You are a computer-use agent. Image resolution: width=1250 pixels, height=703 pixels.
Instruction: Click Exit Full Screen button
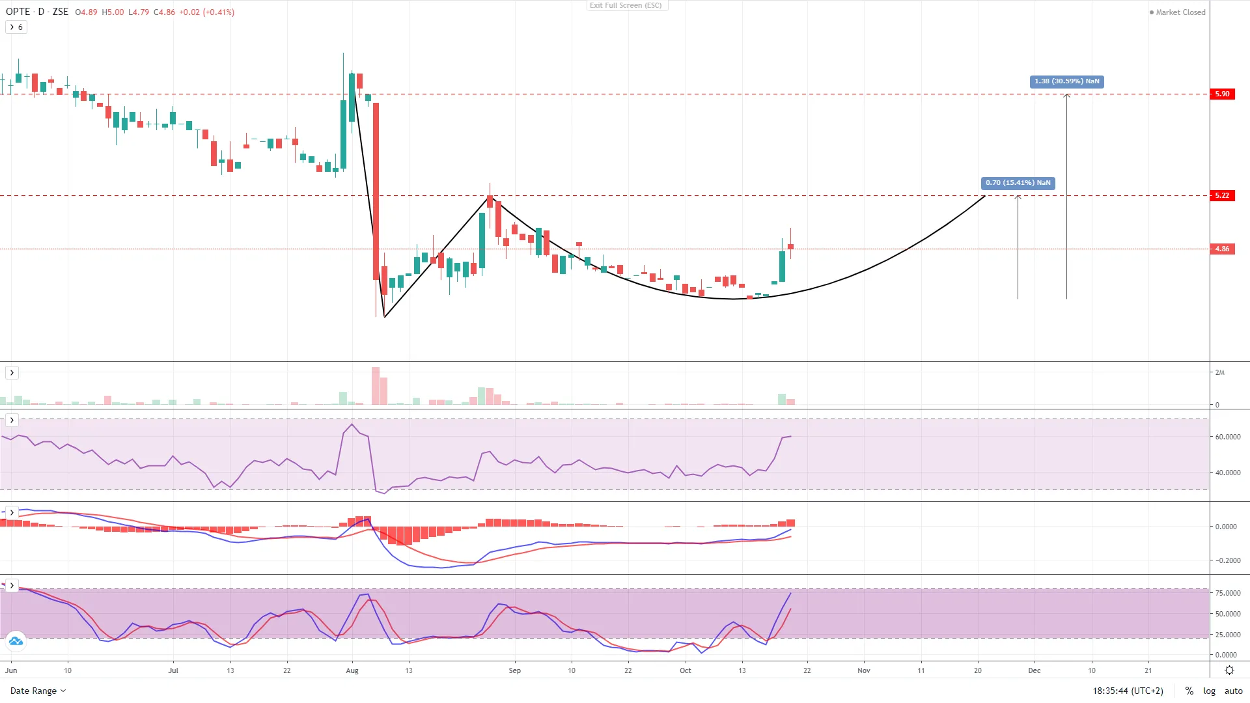tap(626, 5)
